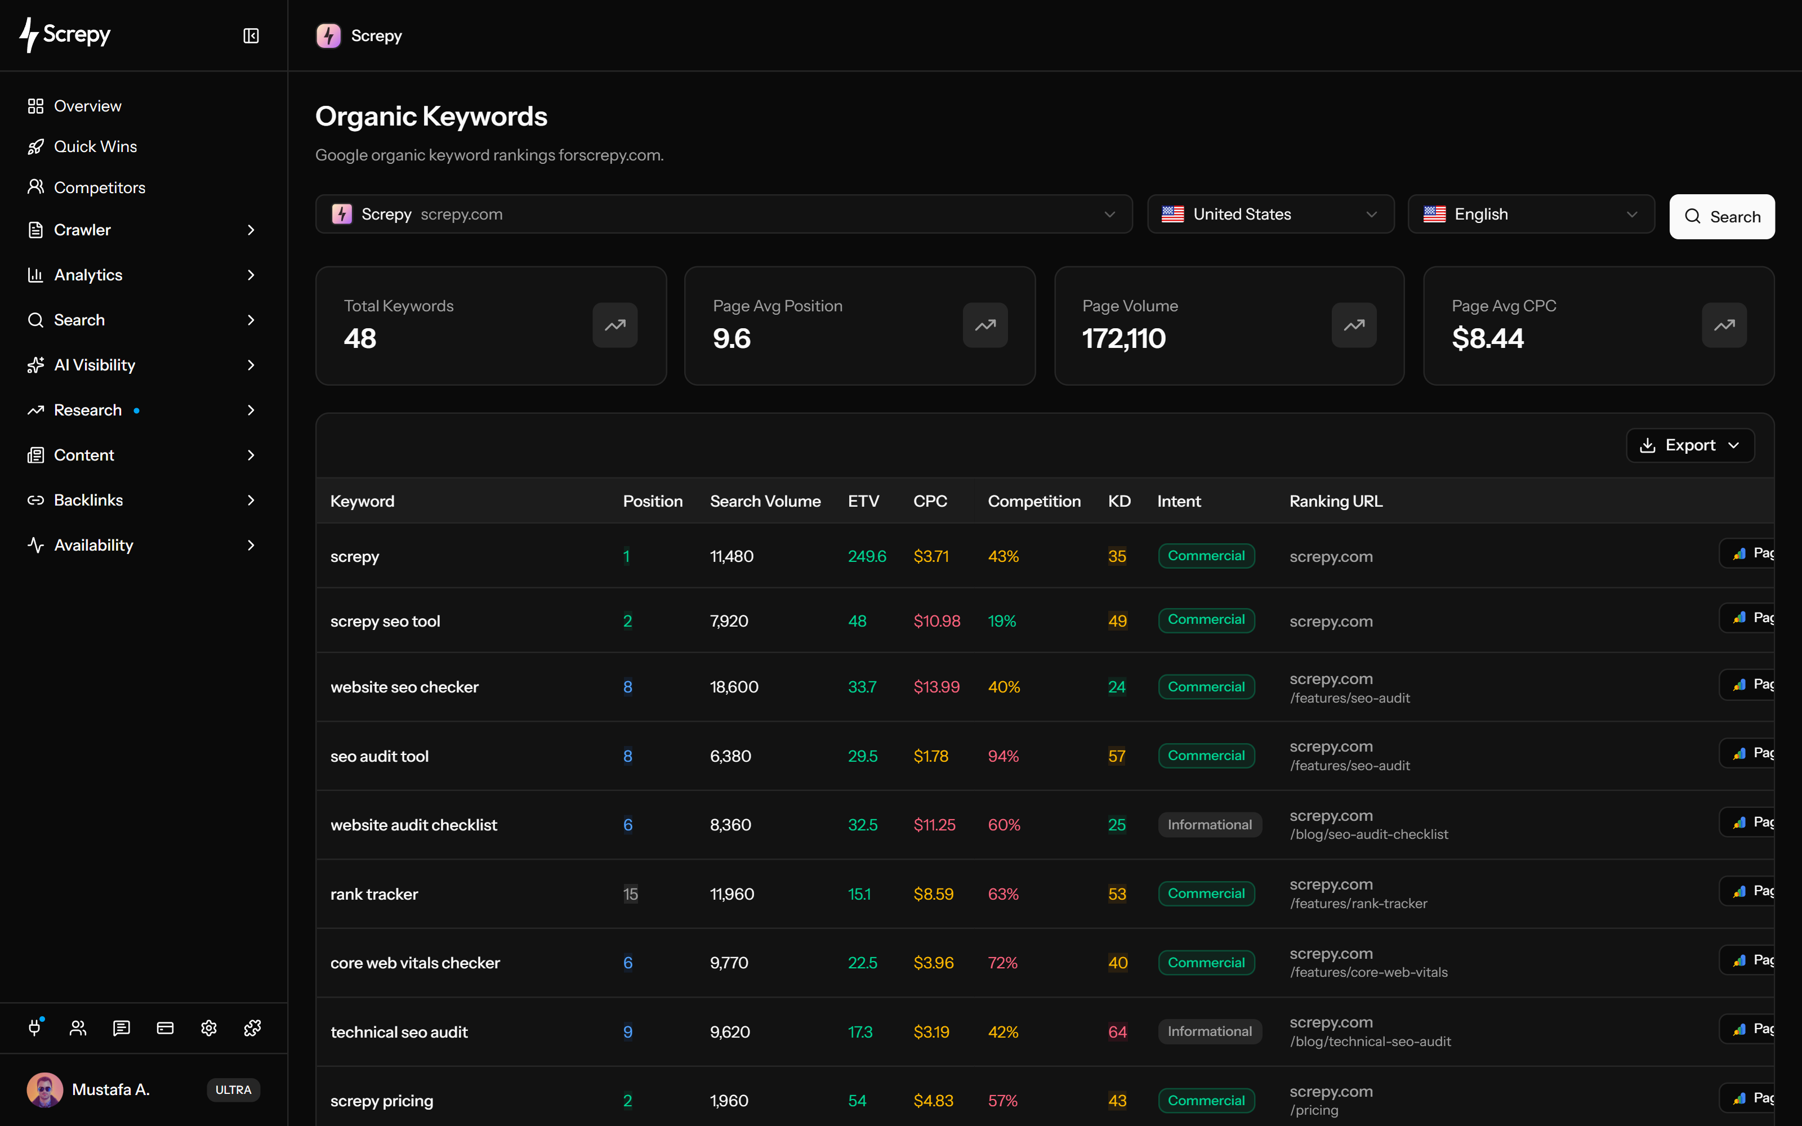The height and width of the screenshot is (1126, 1802).
Task: Click Informational badge for technical seo audit
Action: pos(1209,1031)
